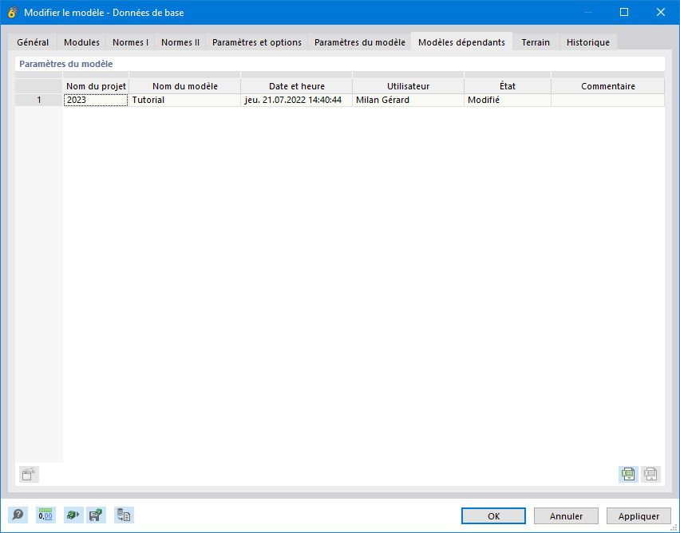Click the Utilisateur column header

click(x=408, y=86)
